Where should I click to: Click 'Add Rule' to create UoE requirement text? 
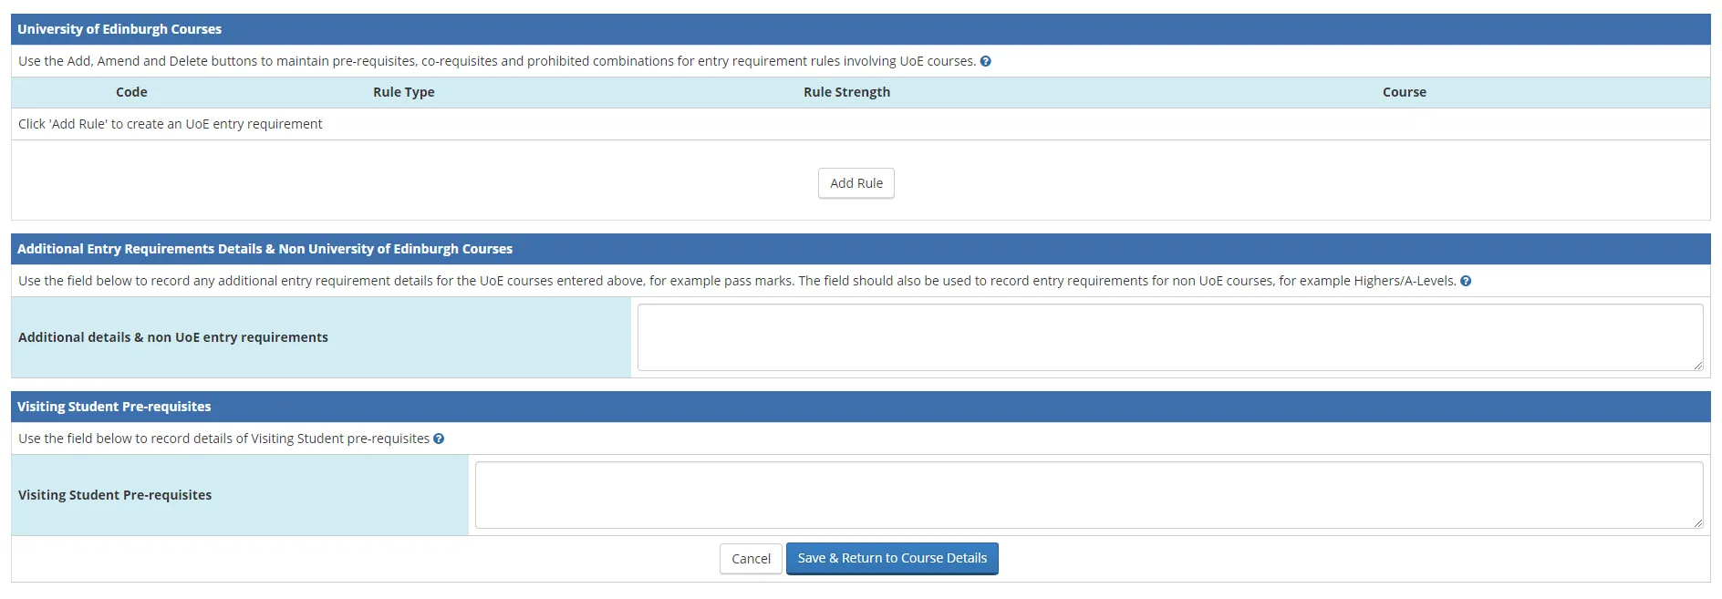pyautogui.click(x=171, y=124)
